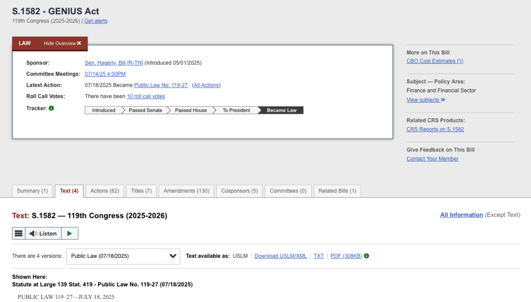Switch to the Summary (1) tab
This screenshot has height=302, width=531.
pyautogui.click(x=32, y=191)
